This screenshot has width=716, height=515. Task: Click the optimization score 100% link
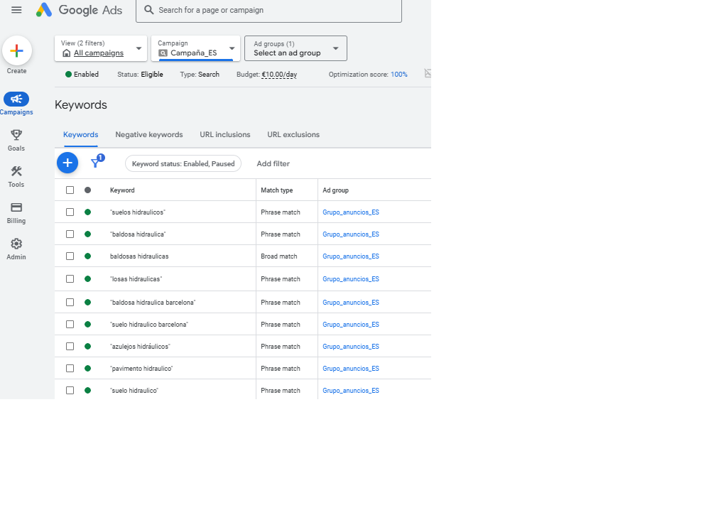point(398,75)
